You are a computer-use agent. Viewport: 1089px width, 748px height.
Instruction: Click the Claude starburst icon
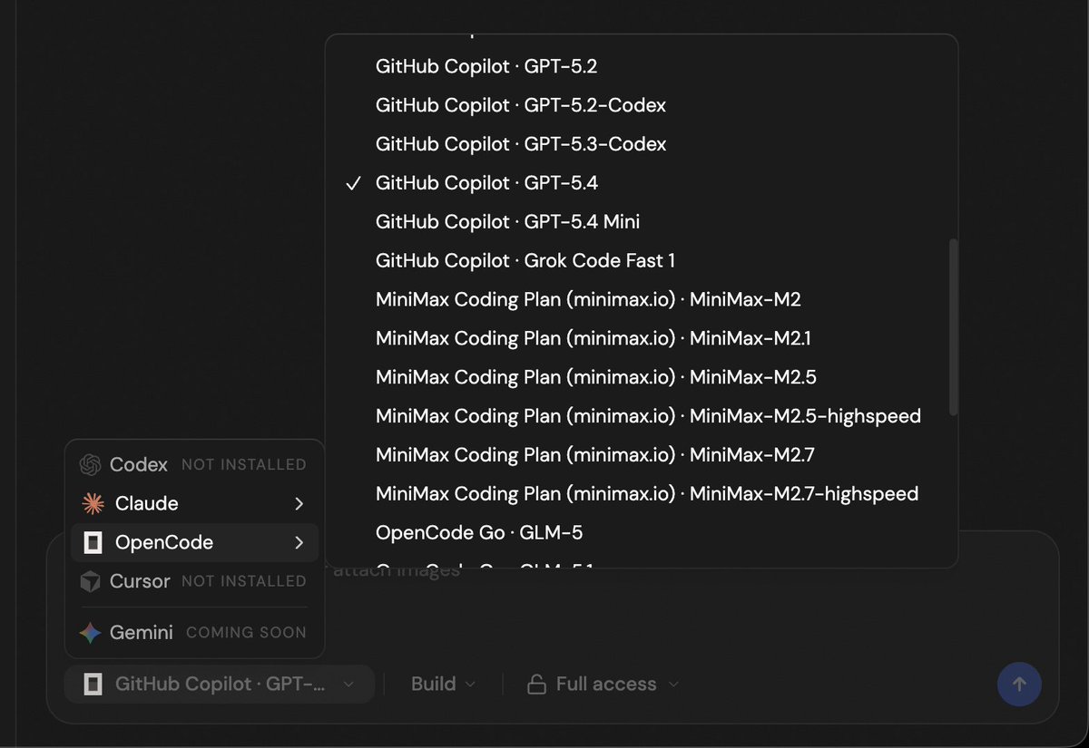point(93,503)
